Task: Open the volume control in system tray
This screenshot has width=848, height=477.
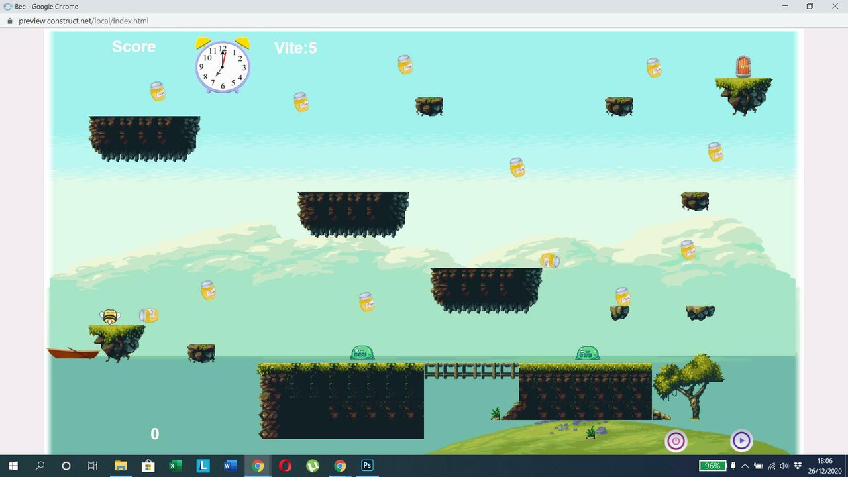Action: tap(784, 466)
